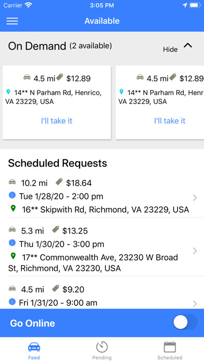Tap the car icon beside 10.2 mi
Image resolution: width=204 pixels, height=362 pixels.
pos(12,182)
